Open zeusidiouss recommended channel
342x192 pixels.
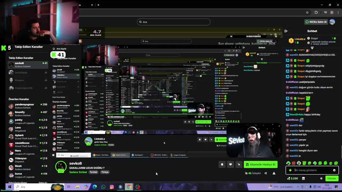coord(28,145)
